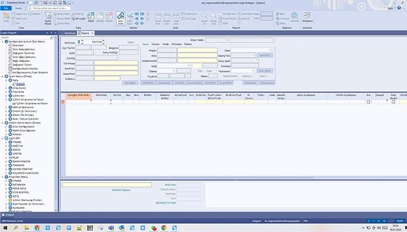The width and height of the screenshot is (407, 232).
Task: Open the File ribbon tab
Action: (6, 8)
